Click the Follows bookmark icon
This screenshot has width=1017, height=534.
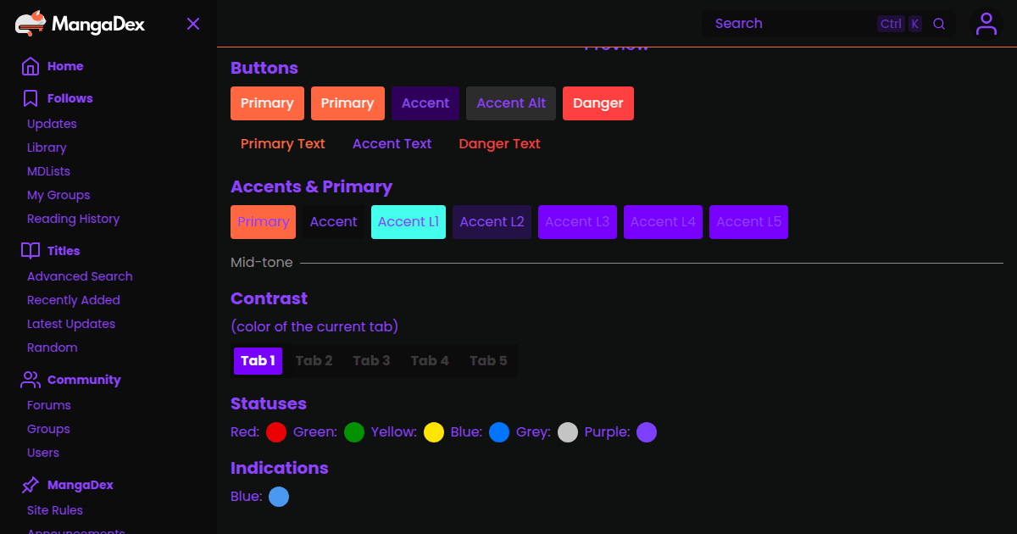click(x=31, y=98)
